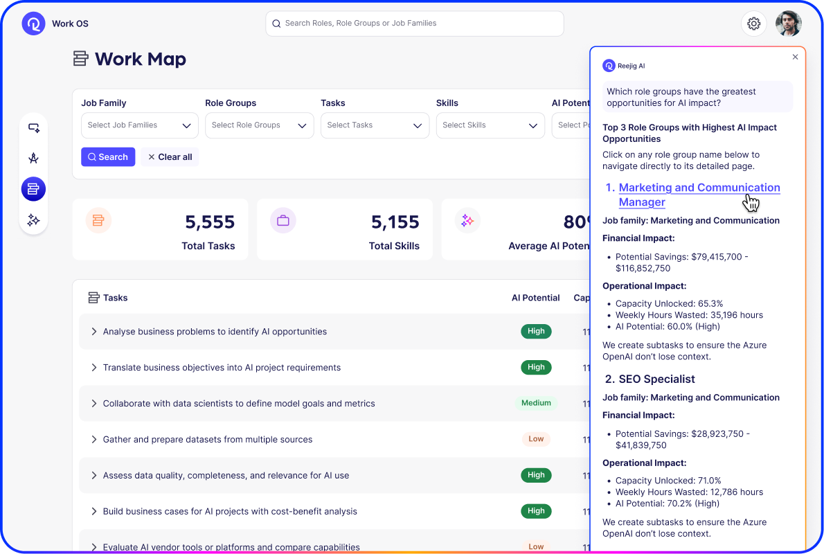Screen dimensions: 824x554
Task: Select the chat sparkle icon in sidebar
Action: [x=33, y=127]
